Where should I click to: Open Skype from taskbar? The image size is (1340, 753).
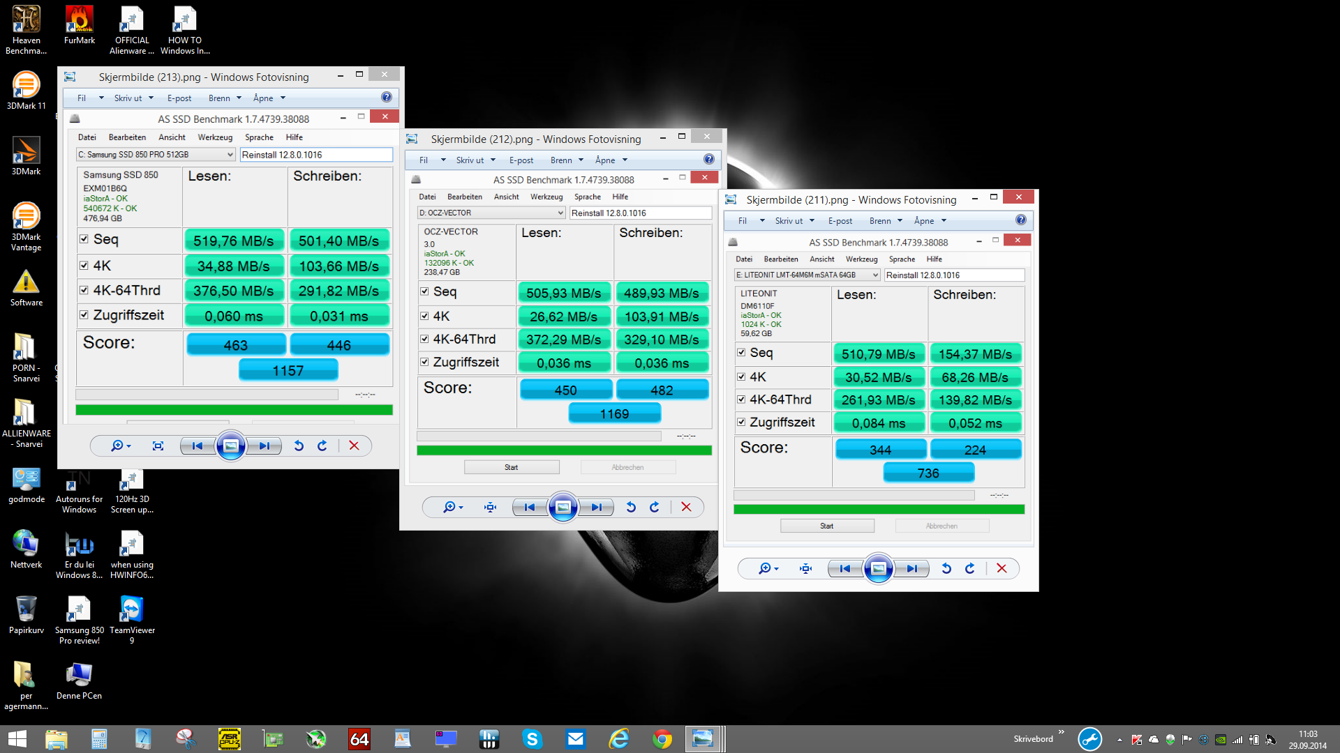[x=533, y=739]
